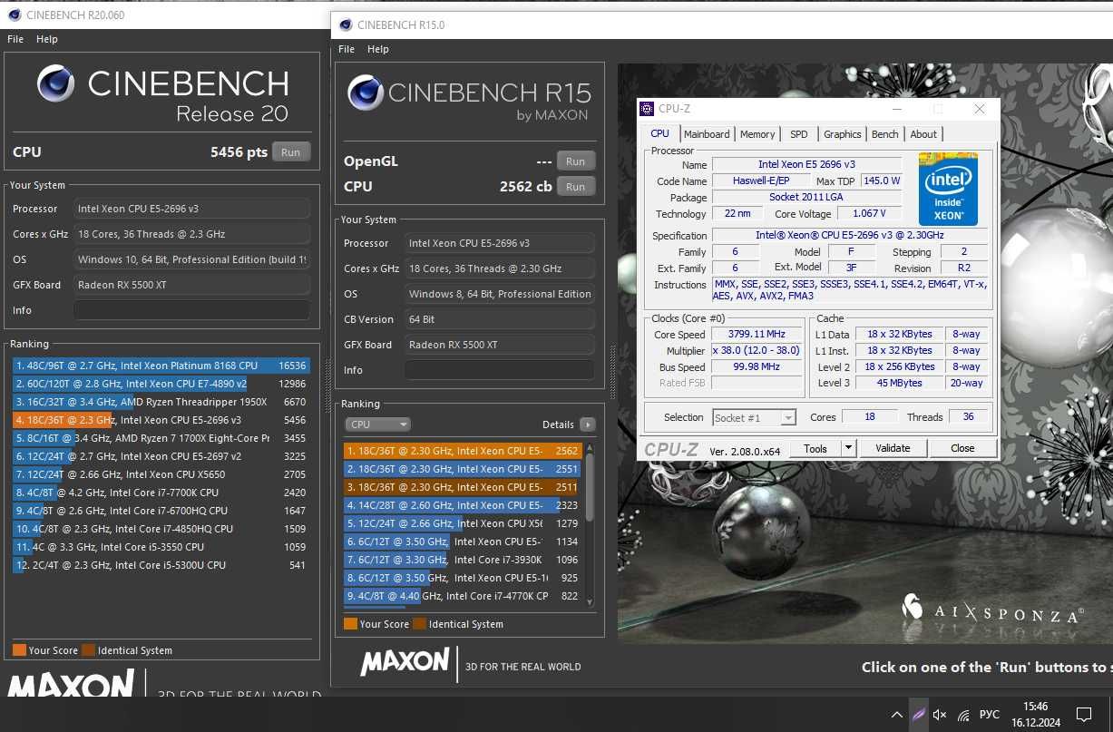Select the Core i5-3550 row in R20 ranking
This screenshot has height=732, width=1113.
point(161,547)
